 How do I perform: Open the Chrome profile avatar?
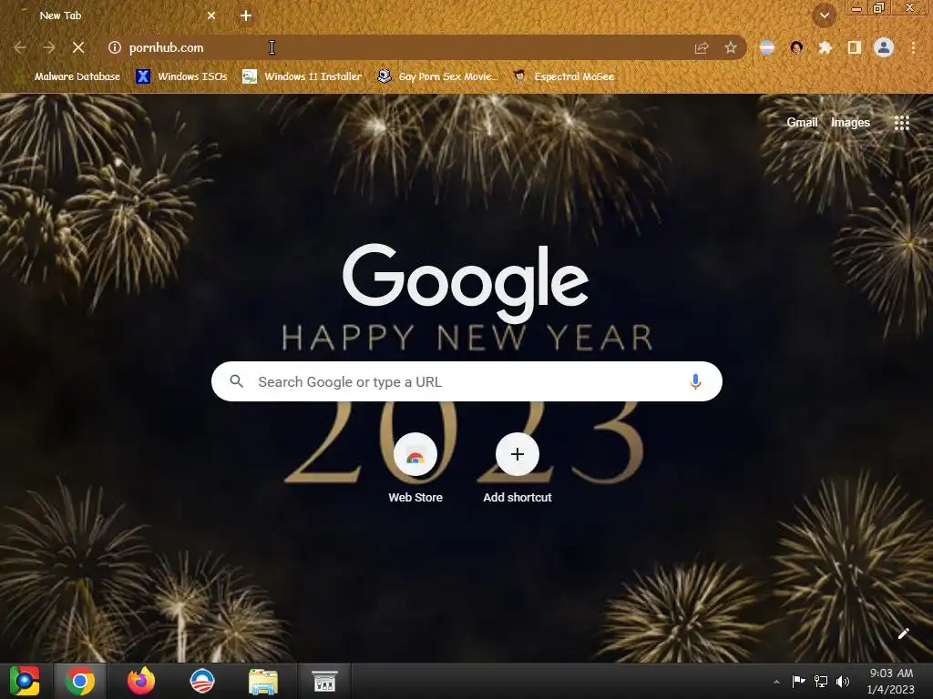click(884, 47)
